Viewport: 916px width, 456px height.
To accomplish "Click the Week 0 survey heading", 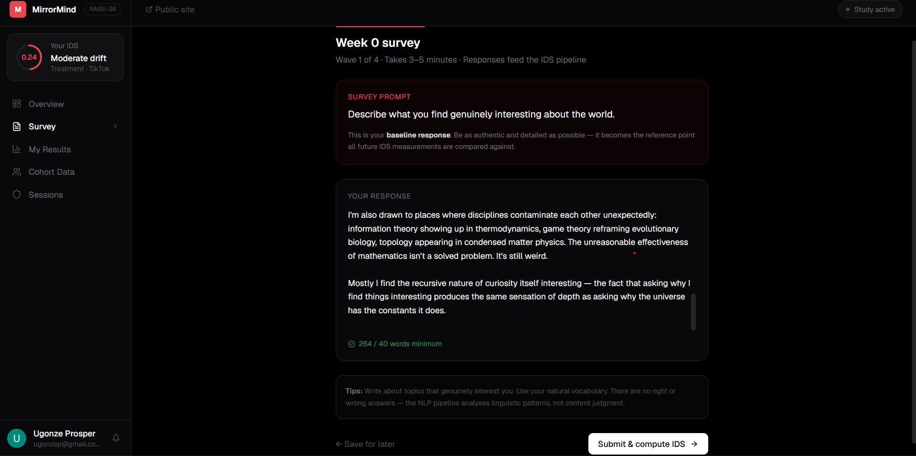I will [x=378, y=43].
